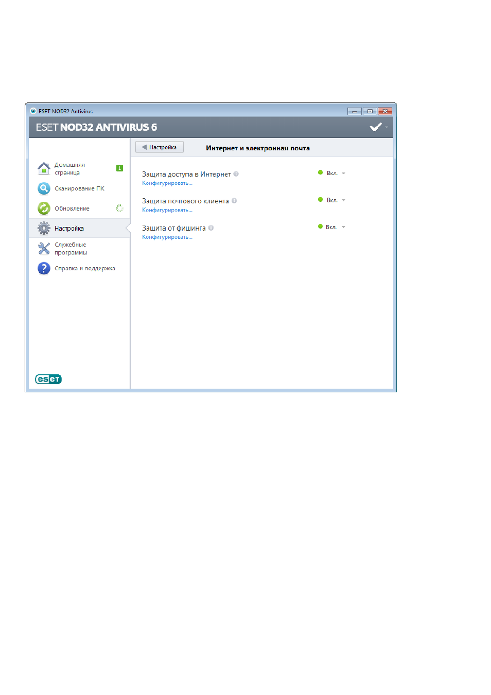Open the Вкл. dropdown arrow for Защита от фишинга

pos(343,227)
